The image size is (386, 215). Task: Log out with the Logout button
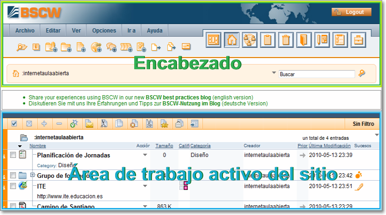pos(352,12)
